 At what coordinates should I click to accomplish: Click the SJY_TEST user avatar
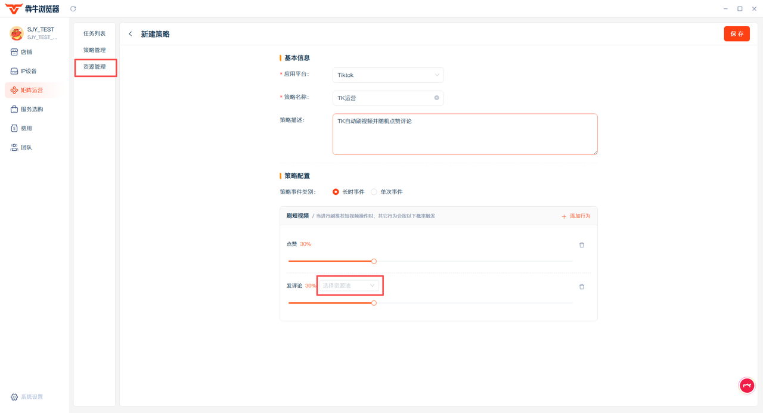(16, 33)
